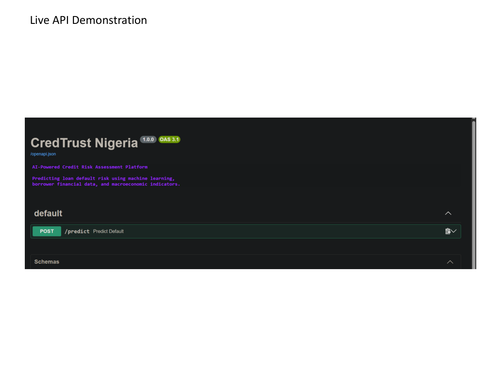Click the Predicting loan default risk description
Viewport: 496px width, 372px height.
pos(106,181)
